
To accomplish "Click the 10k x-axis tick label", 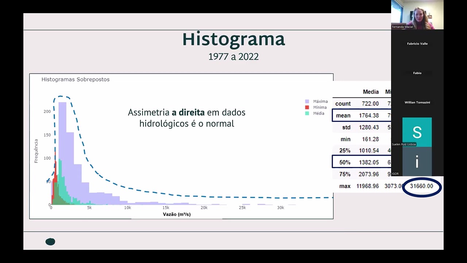I will (x=127, y=207).
